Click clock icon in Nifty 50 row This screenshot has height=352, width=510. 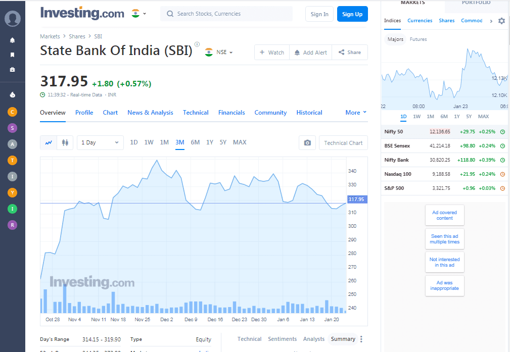[502, 132]
